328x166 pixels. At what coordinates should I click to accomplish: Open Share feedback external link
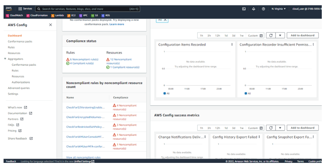point(20,138)
